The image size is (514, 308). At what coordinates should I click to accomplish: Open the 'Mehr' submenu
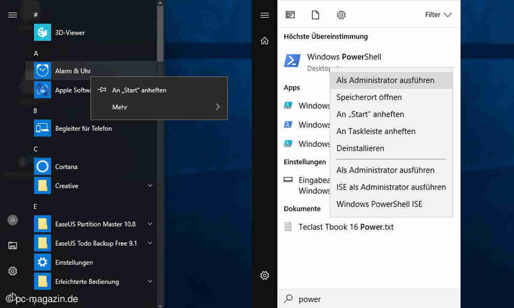click(159, 107)
